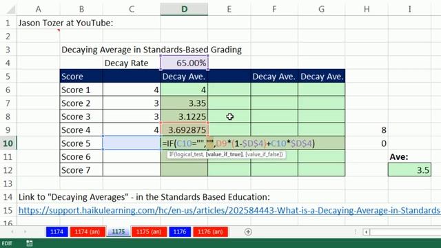Screen dimensions: 441x248
Task: Click the macro record icon in status bar
Action: pos(29,243)
